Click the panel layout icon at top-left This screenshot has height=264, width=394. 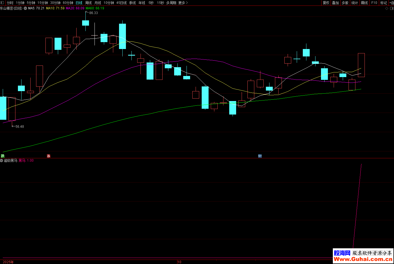point(2,3)
